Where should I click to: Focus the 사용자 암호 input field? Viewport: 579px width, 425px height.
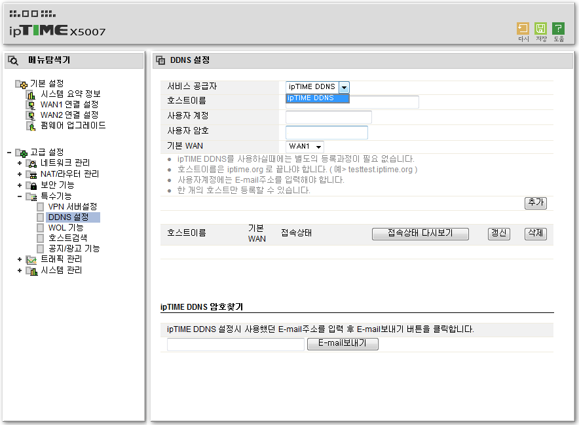coord(327,132)
